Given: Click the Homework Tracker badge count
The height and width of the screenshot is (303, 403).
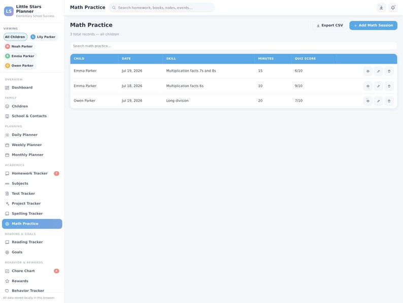Looking at the screenshot, I should click(56, 173).
